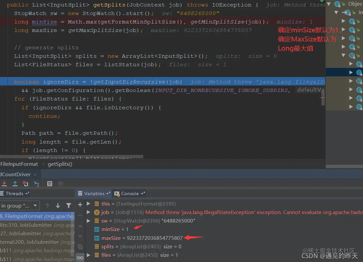Switch to the Threads tab
The width and height of the screenshot is (363, 262).
pyautogui.click(x=14, y=193)
